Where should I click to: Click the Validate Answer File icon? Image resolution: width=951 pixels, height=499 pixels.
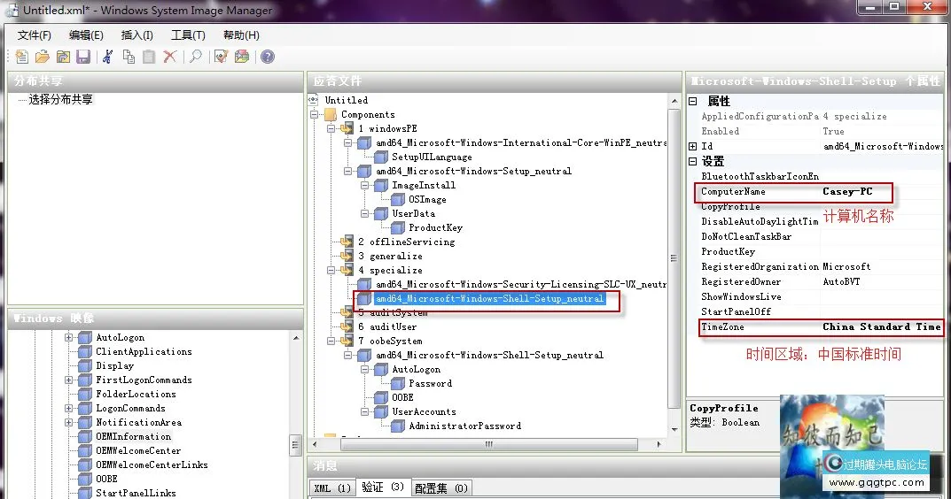click(221, 57)
